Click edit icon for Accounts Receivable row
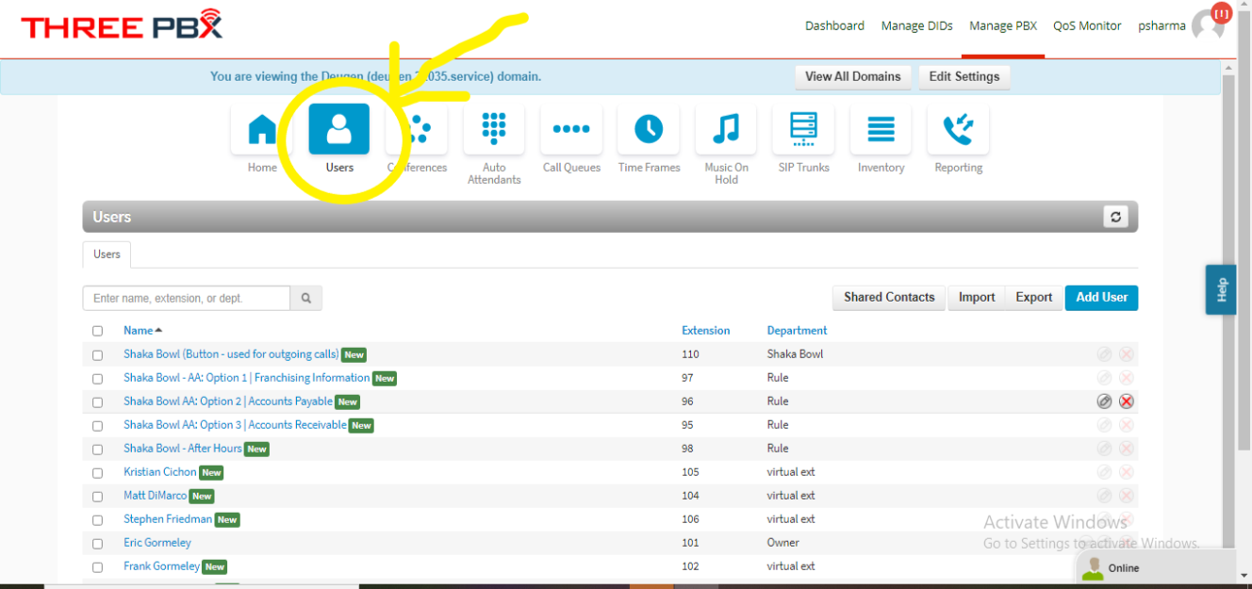 [x=1105, y=425]
